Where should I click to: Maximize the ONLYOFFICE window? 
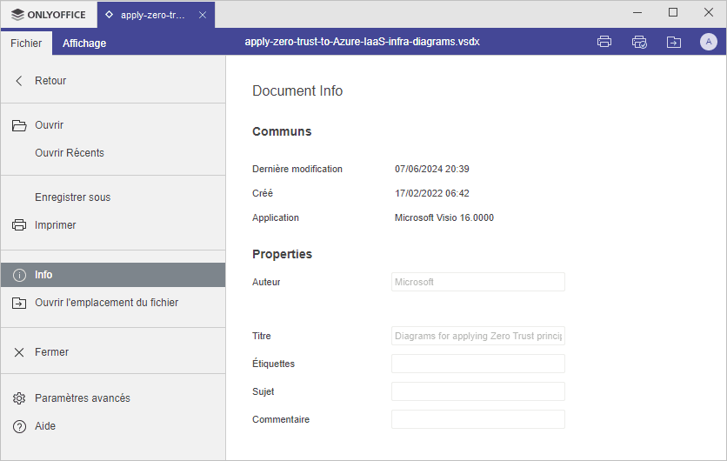click(x=673, y=12)
